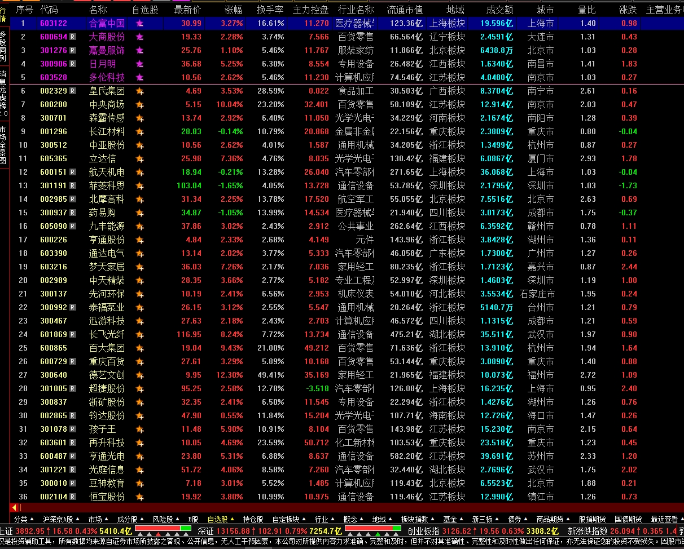684x549 pixels.
Task: Remove 合富中国 via pink star toggle
Action: pyautogui.click(x=140, y=23)
